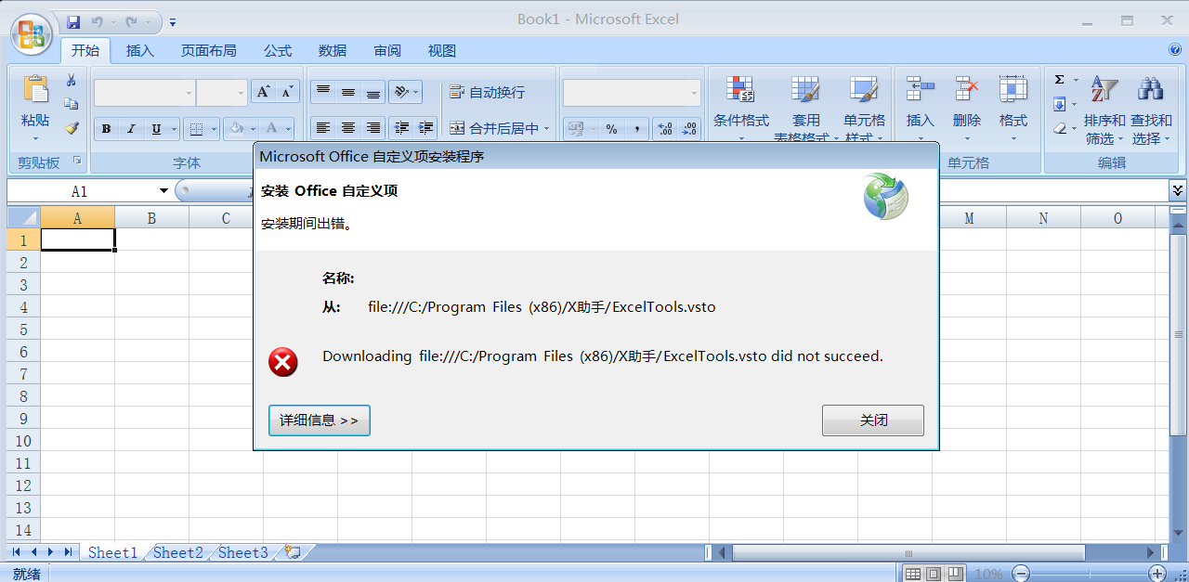1189x582 pixels.
Task: Open the underline style dropdown arrow
Action: point(173,129)
